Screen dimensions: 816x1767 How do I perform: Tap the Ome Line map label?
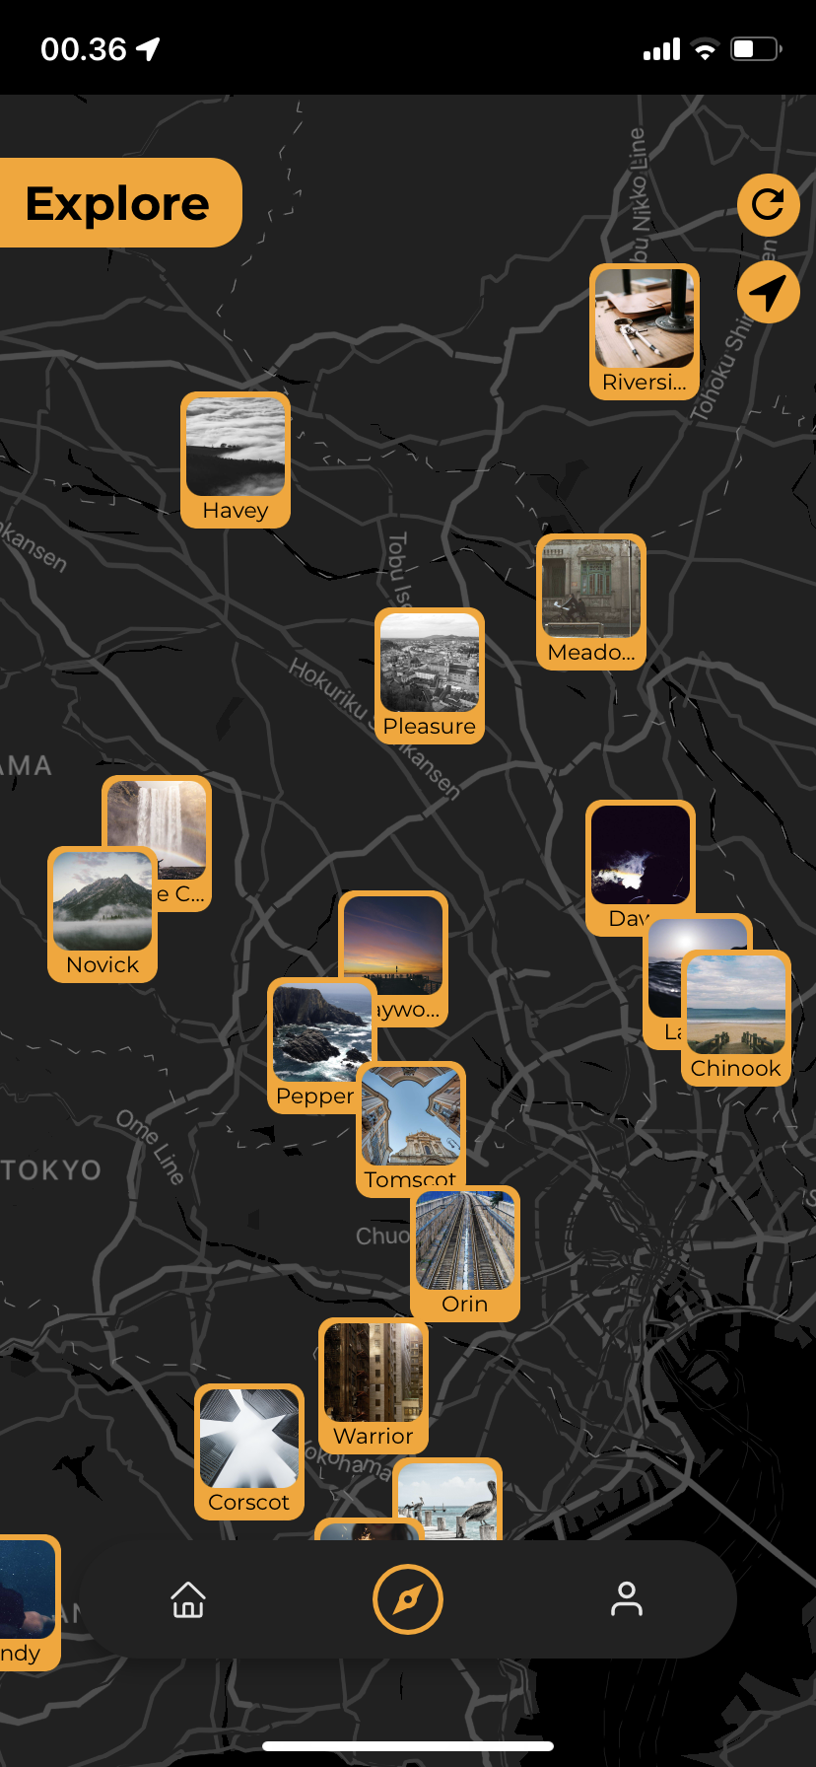[151, 1147]
